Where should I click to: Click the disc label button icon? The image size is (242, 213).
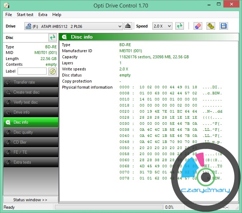(53, 71)
